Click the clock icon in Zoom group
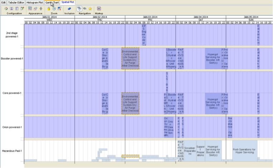Image resolution: width=273 pixels, height=168 pixels. [54, 9]
